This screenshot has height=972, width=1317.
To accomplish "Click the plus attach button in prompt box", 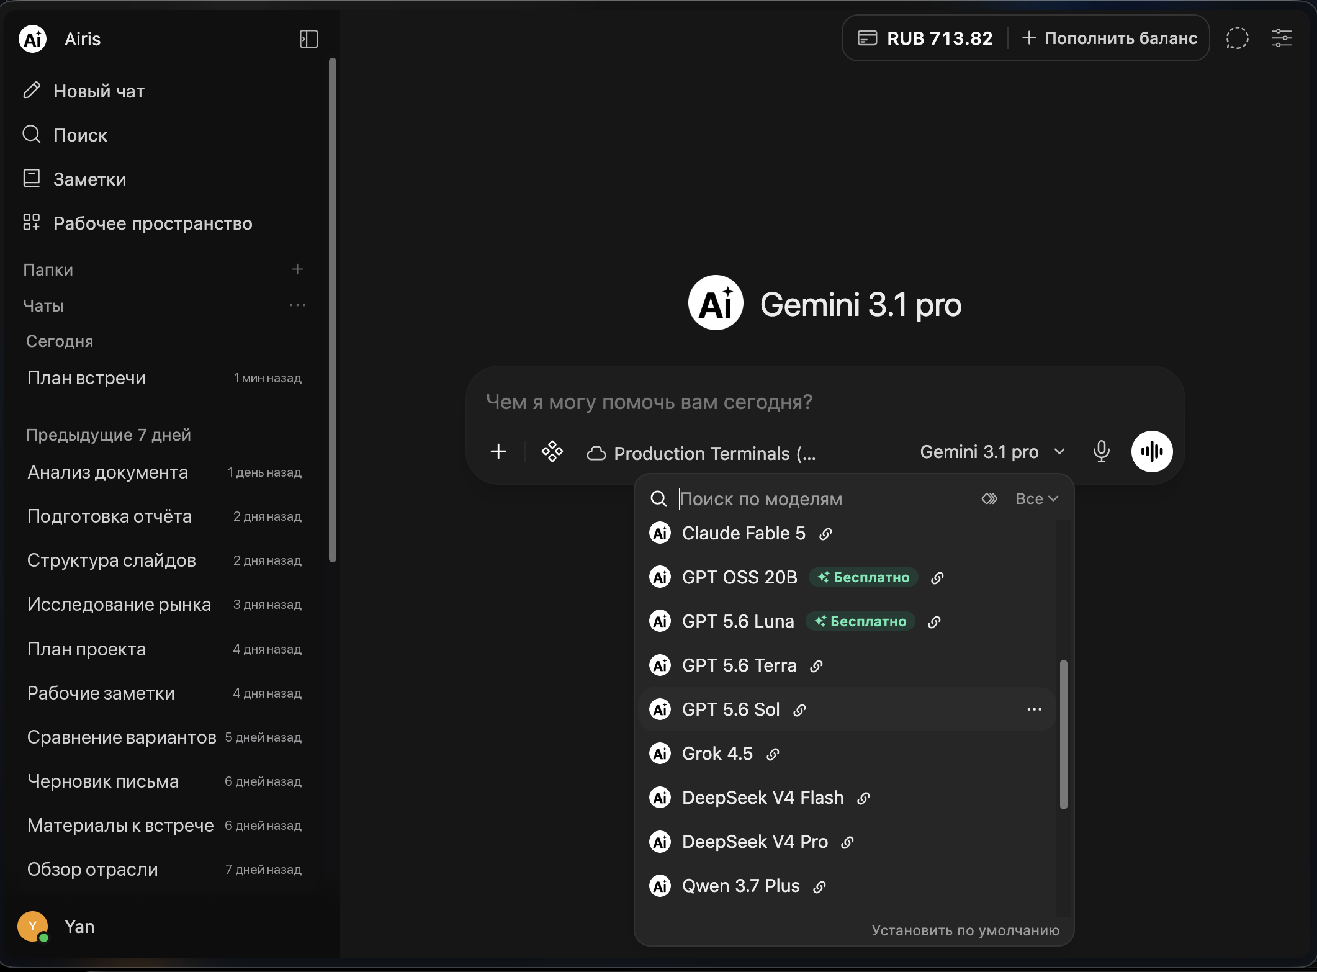I will click(x=498, y=451).
